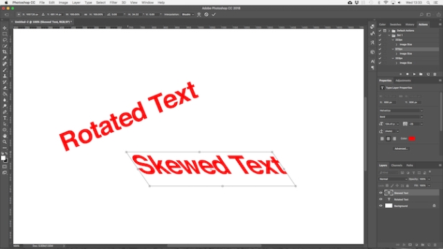
Task: Toggle Background layer visibility
Action: (381, 206)
